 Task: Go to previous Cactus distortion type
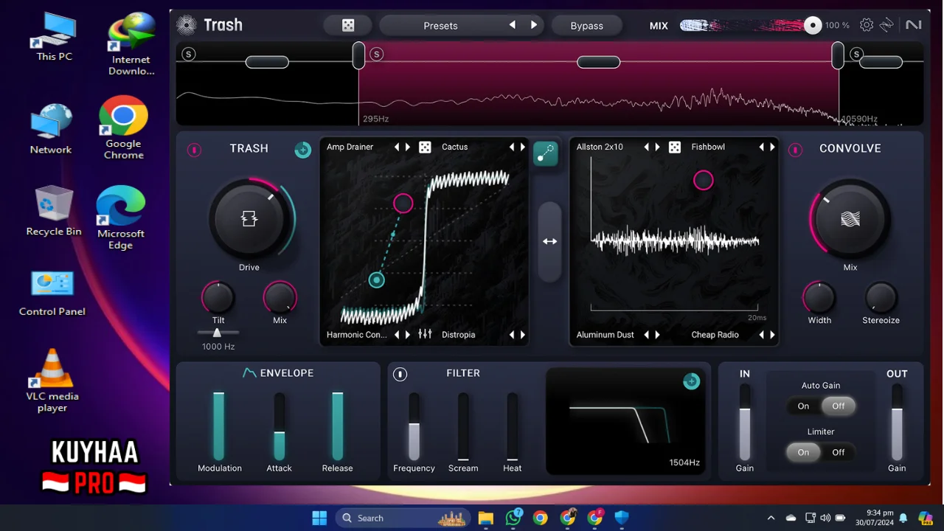512,147
